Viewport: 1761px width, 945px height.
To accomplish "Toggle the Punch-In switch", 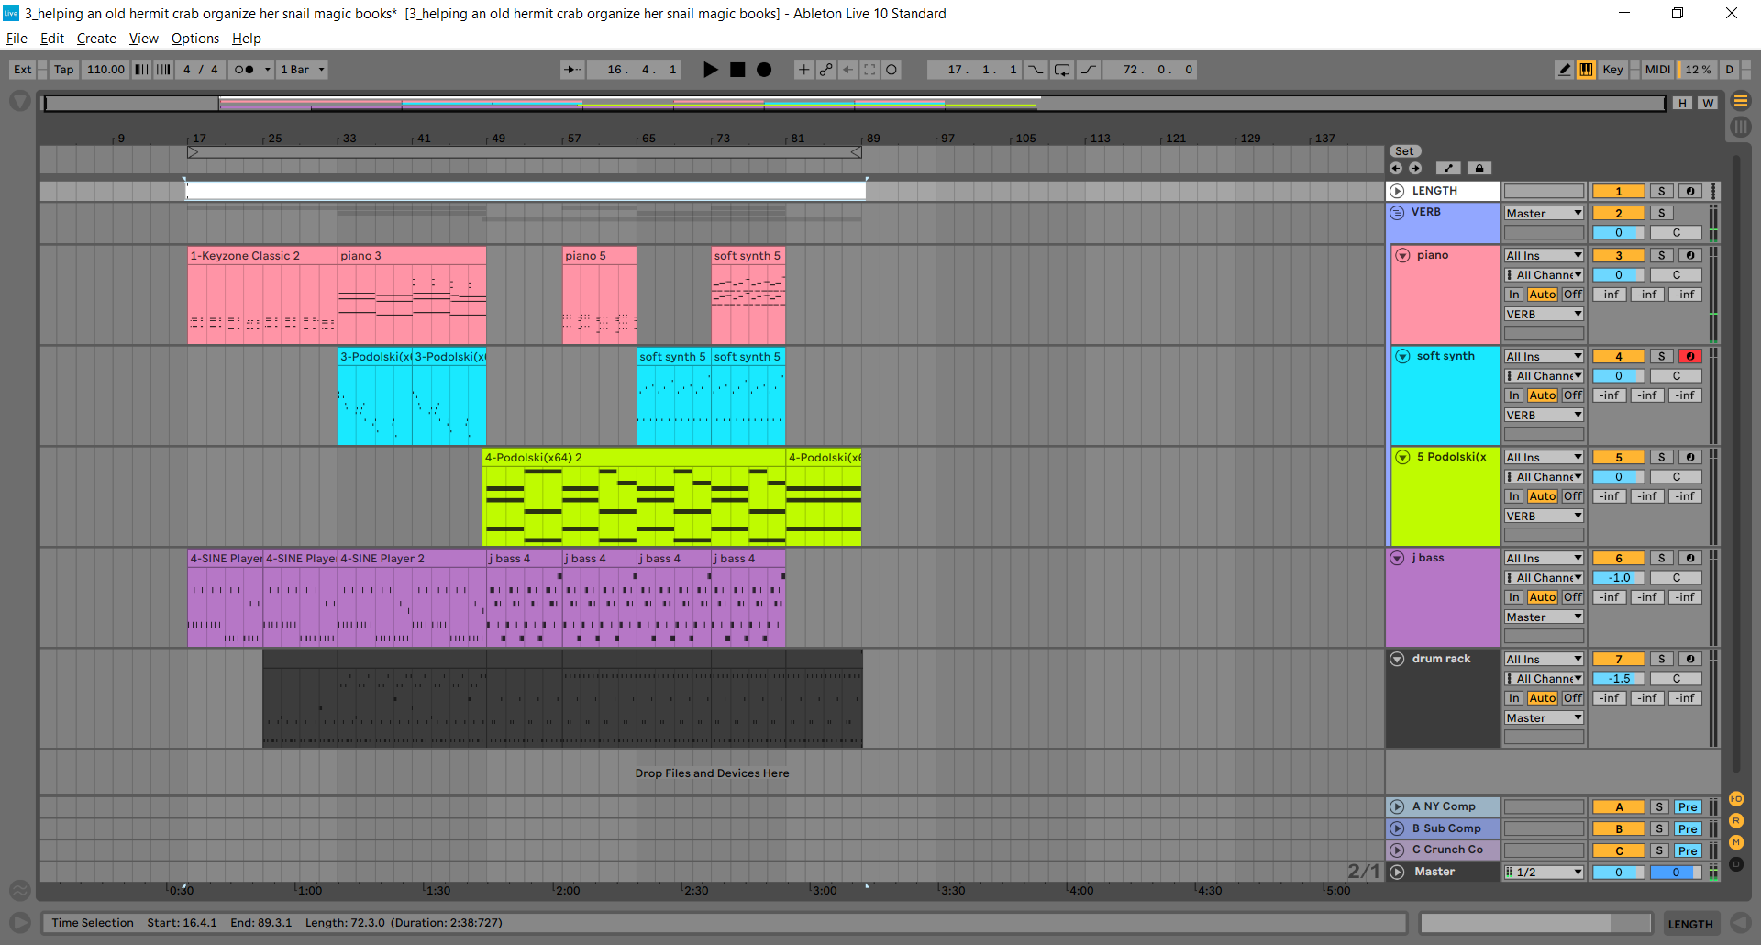I will [1036, 70].
